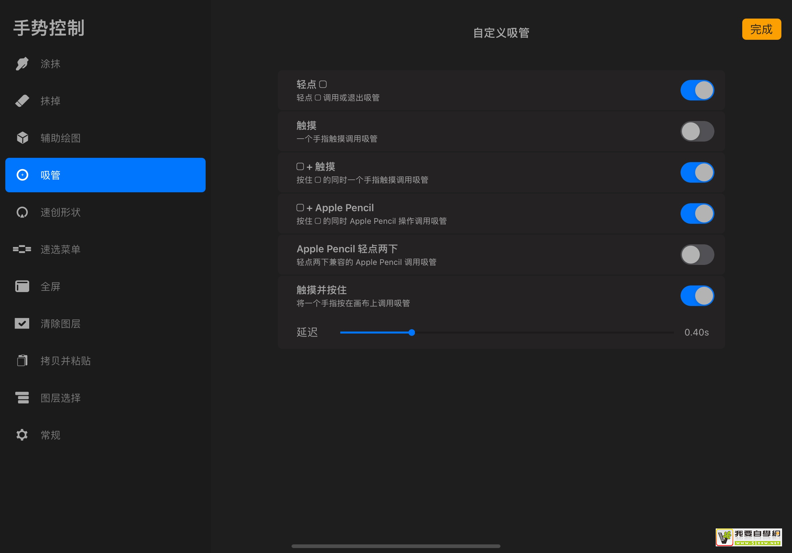
Task: Select the 全屏 gesture icon
Action: [22, 286]
